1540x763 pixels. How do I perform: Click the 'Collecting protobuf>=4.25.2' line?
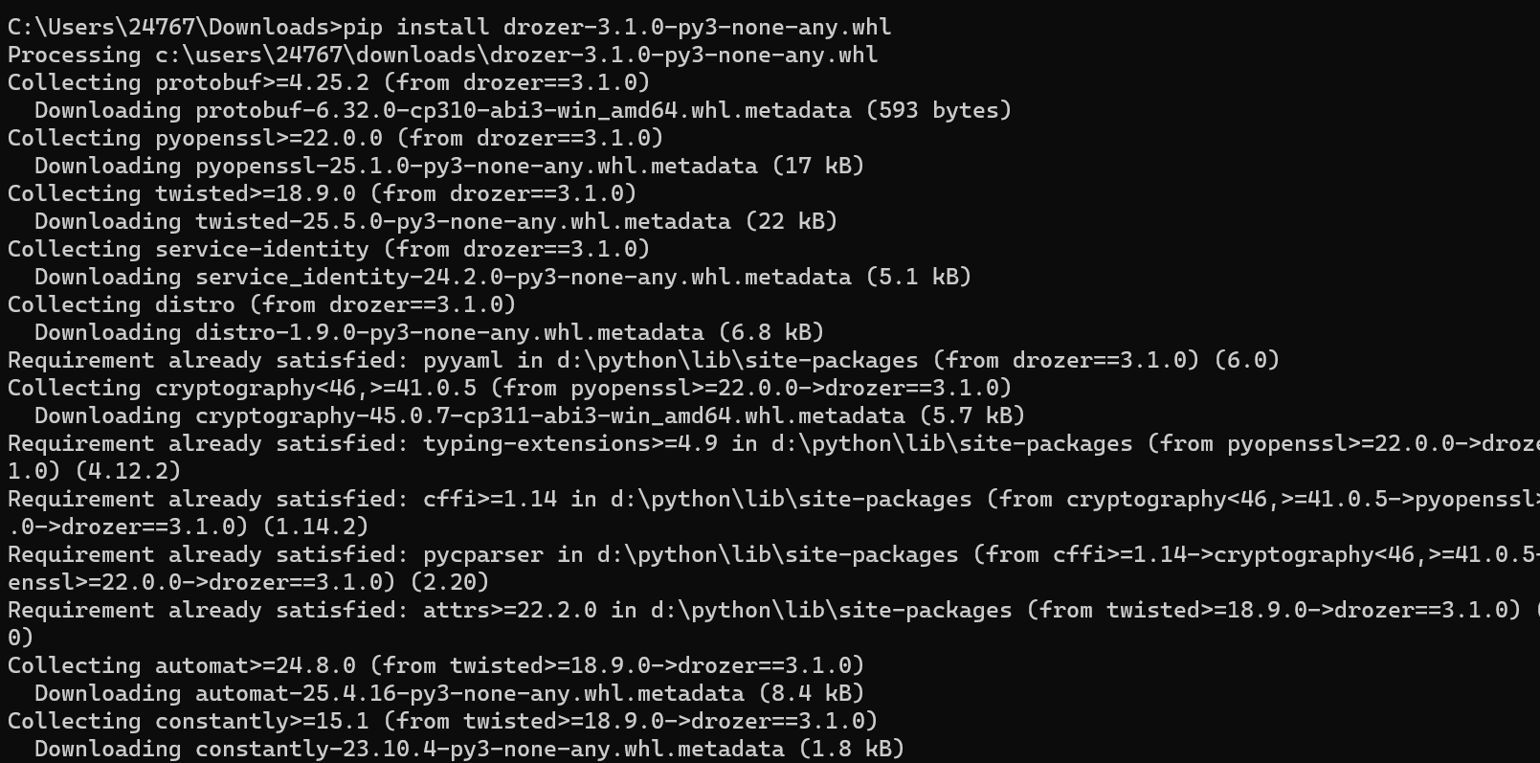tap(328, 82)
